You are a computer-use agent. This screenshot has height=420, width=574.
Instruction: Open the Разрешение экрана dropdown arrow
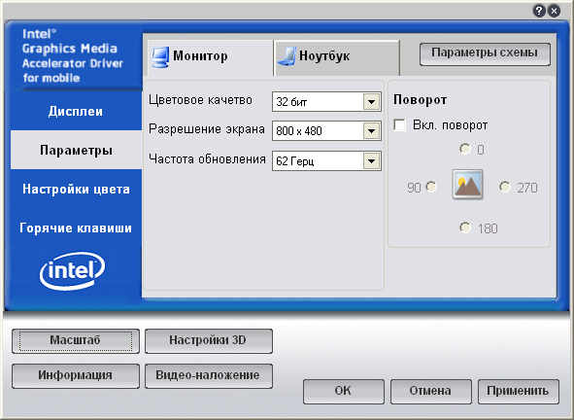(371, 131)
